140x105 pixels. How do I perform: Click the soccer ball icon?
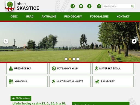(x=54, y=68)
